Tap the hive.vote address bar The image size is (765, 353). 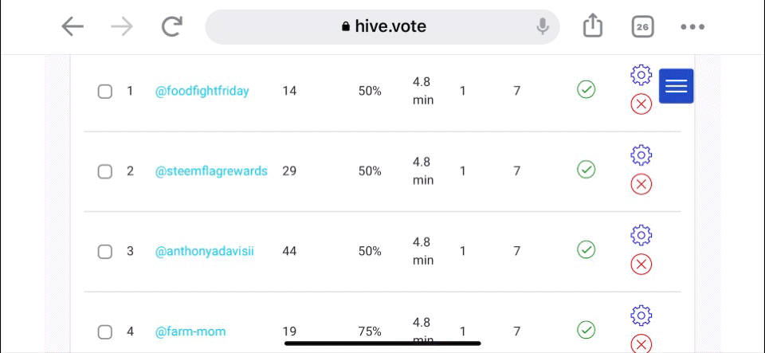(382, 27)
